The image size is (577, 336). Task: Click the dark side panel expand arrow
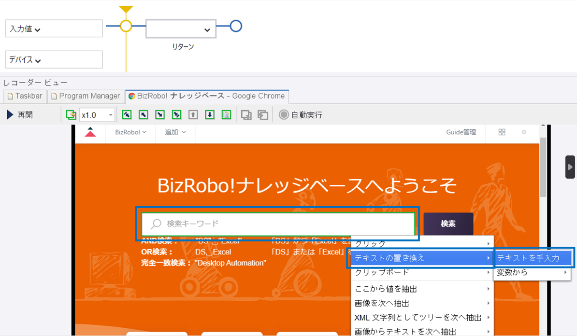click(570, 167)
